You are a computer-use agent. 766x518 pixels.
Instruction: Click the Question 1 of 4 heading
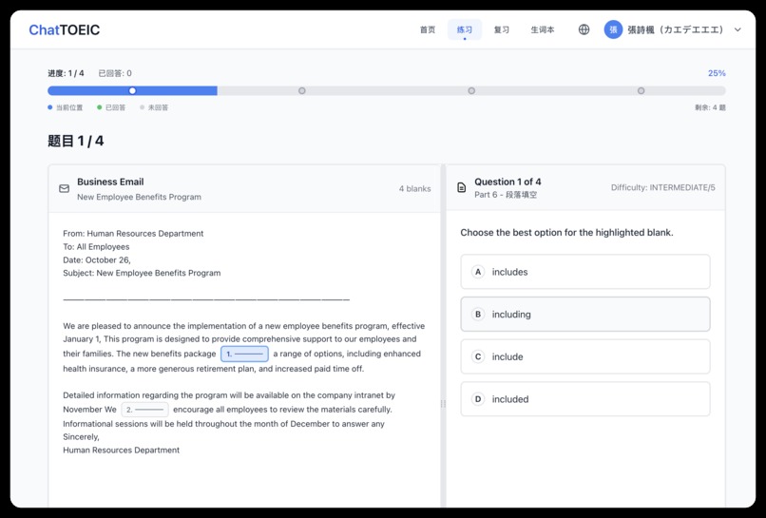[x=507, y=182]
